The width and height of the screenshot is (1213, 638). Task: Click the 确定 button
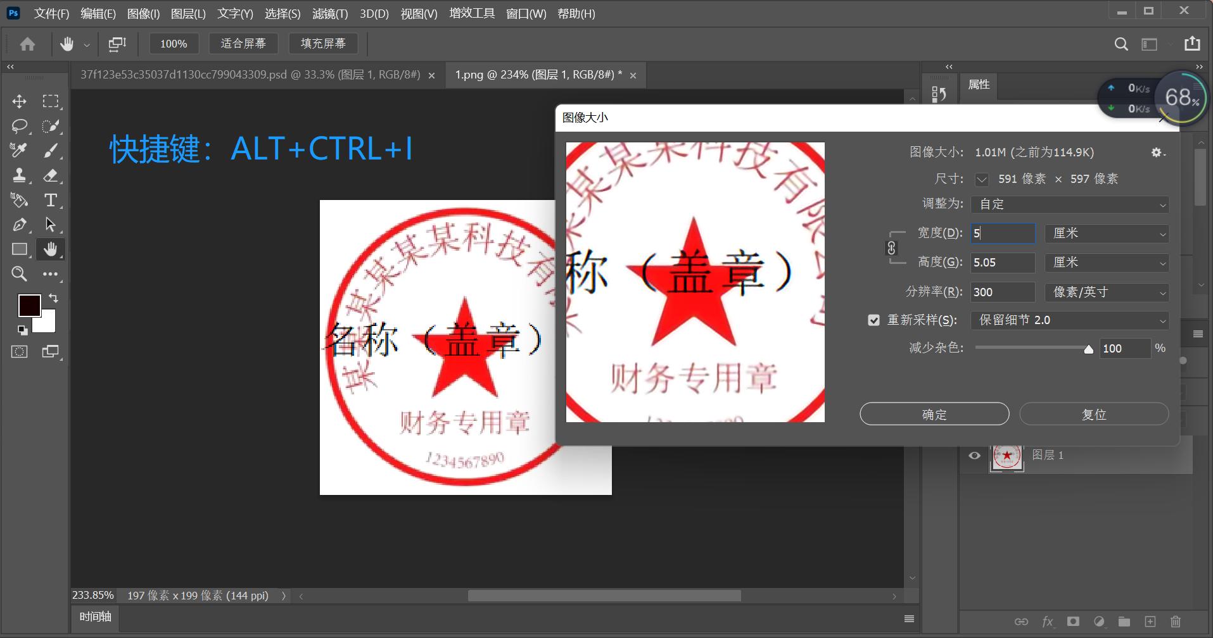pos(934,413)
